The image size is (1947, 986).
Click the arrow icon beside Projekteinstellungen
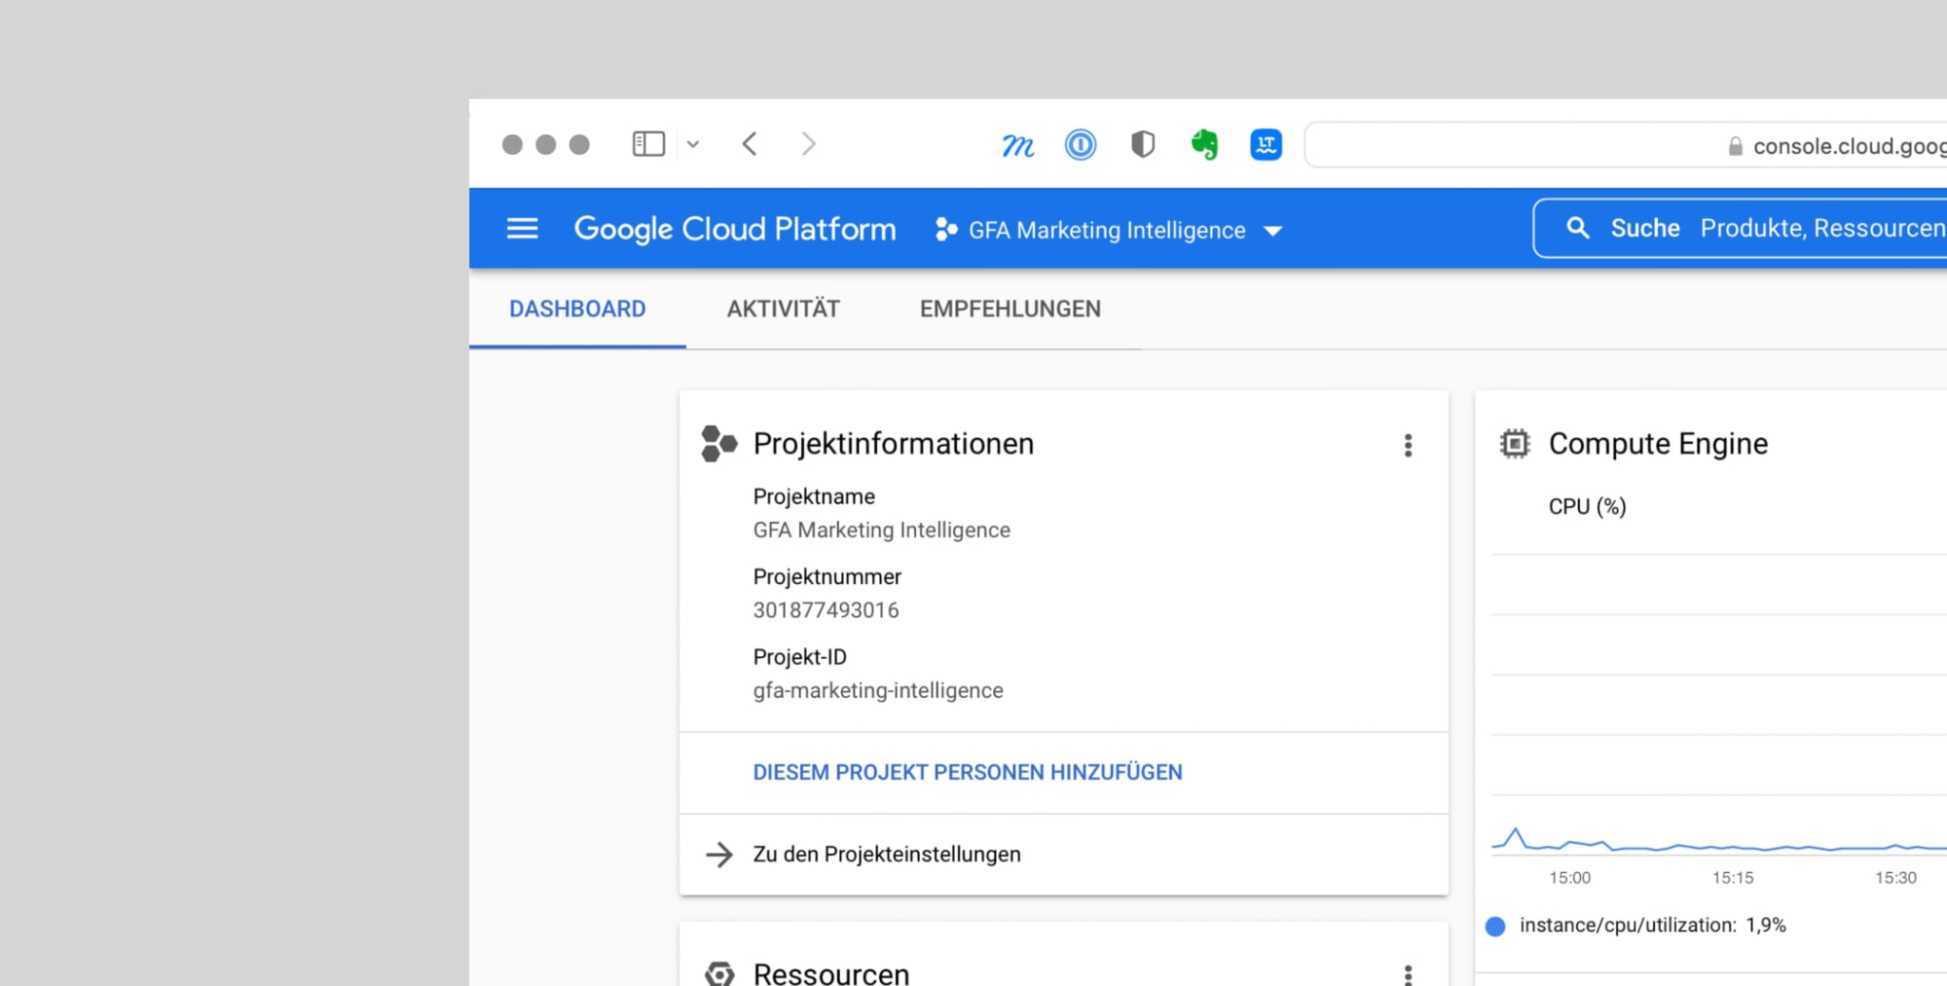pyautogui.click(x=719, y=855)
